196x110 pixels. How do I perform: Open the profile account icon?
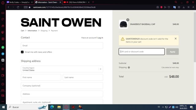pyautogui.click(x=193, y=7)
